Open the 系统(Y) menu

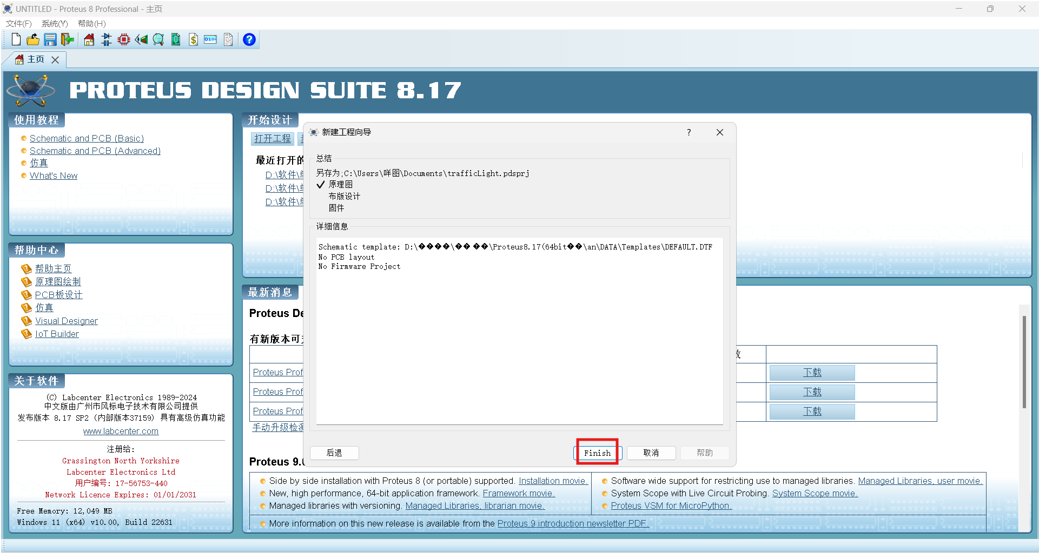(x=55, y=23)
